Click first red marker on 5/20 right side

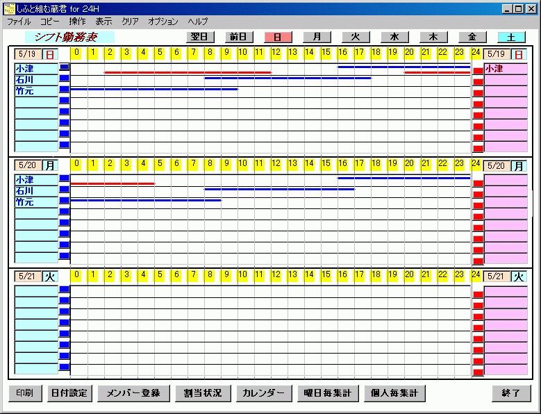coord(478,183)
